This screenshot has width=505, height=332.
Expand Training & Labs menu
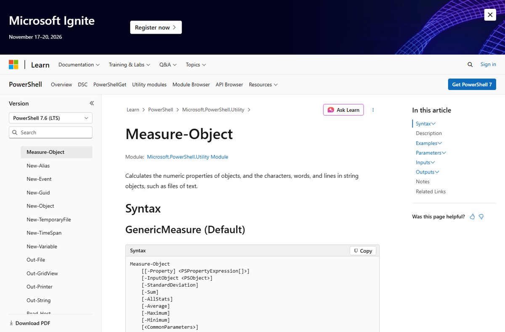130,65
